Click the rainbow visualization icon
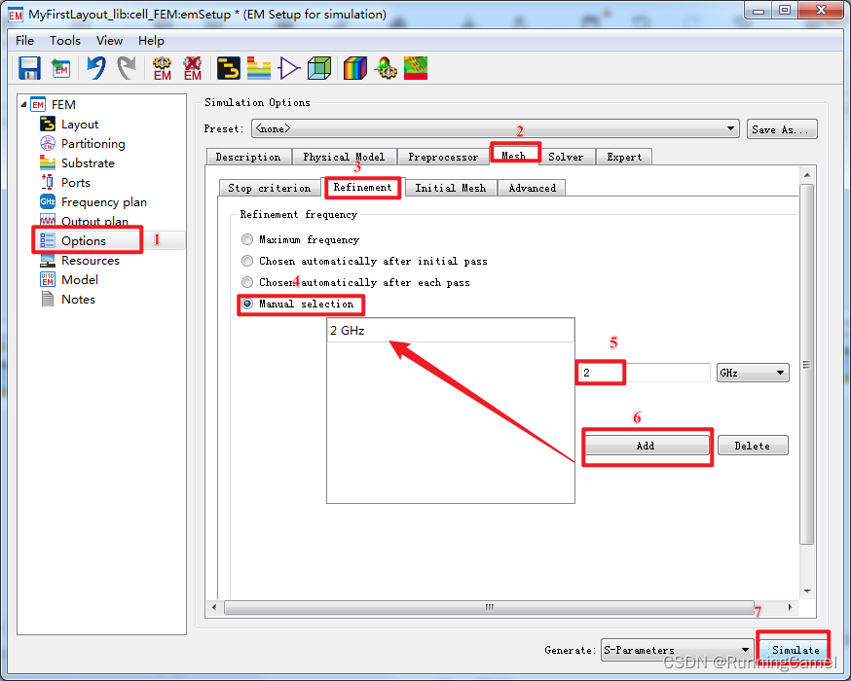This screenshot has height=681, width=851. coord(355,68)
